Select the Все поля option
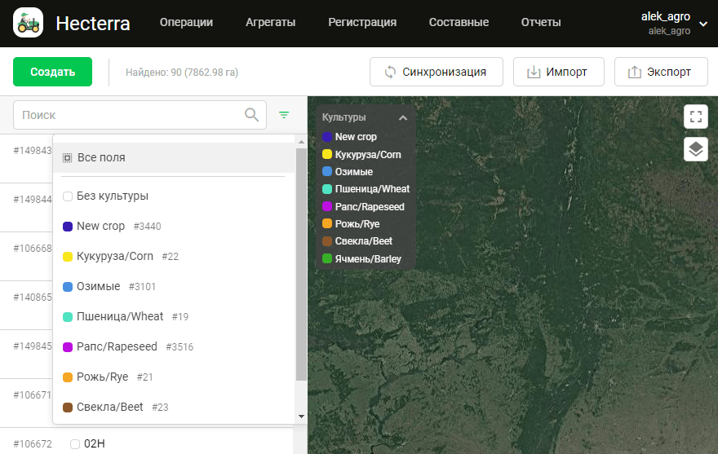The height and width of the screenshot is (454, 718). (101, 157)
